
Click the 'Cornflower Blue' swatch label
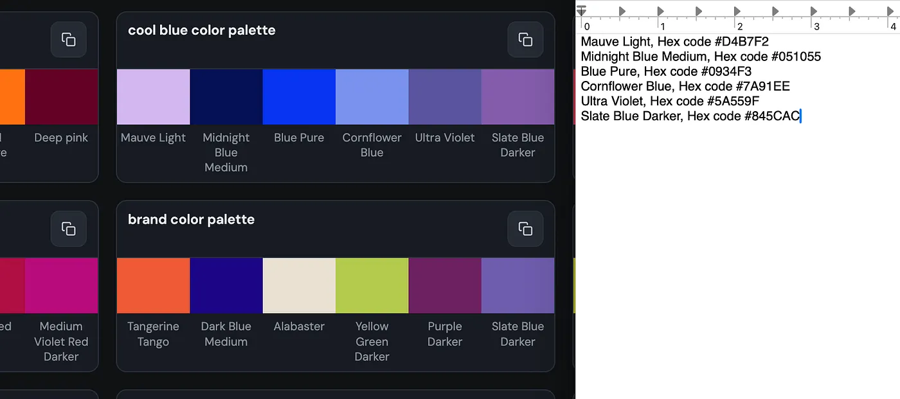coord(372,145)
